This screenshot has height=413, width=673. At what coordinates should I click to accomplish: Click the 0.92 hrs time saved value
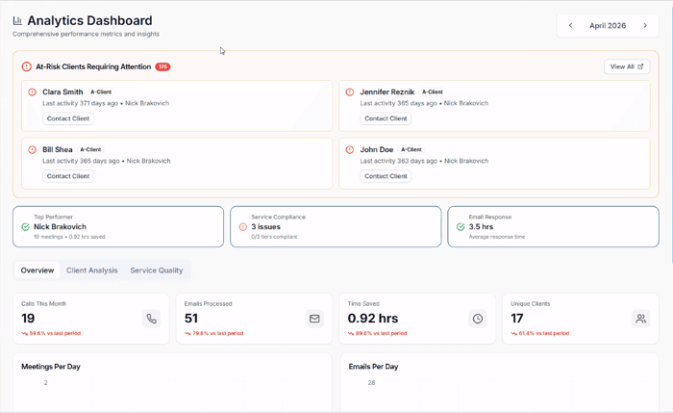373,319
